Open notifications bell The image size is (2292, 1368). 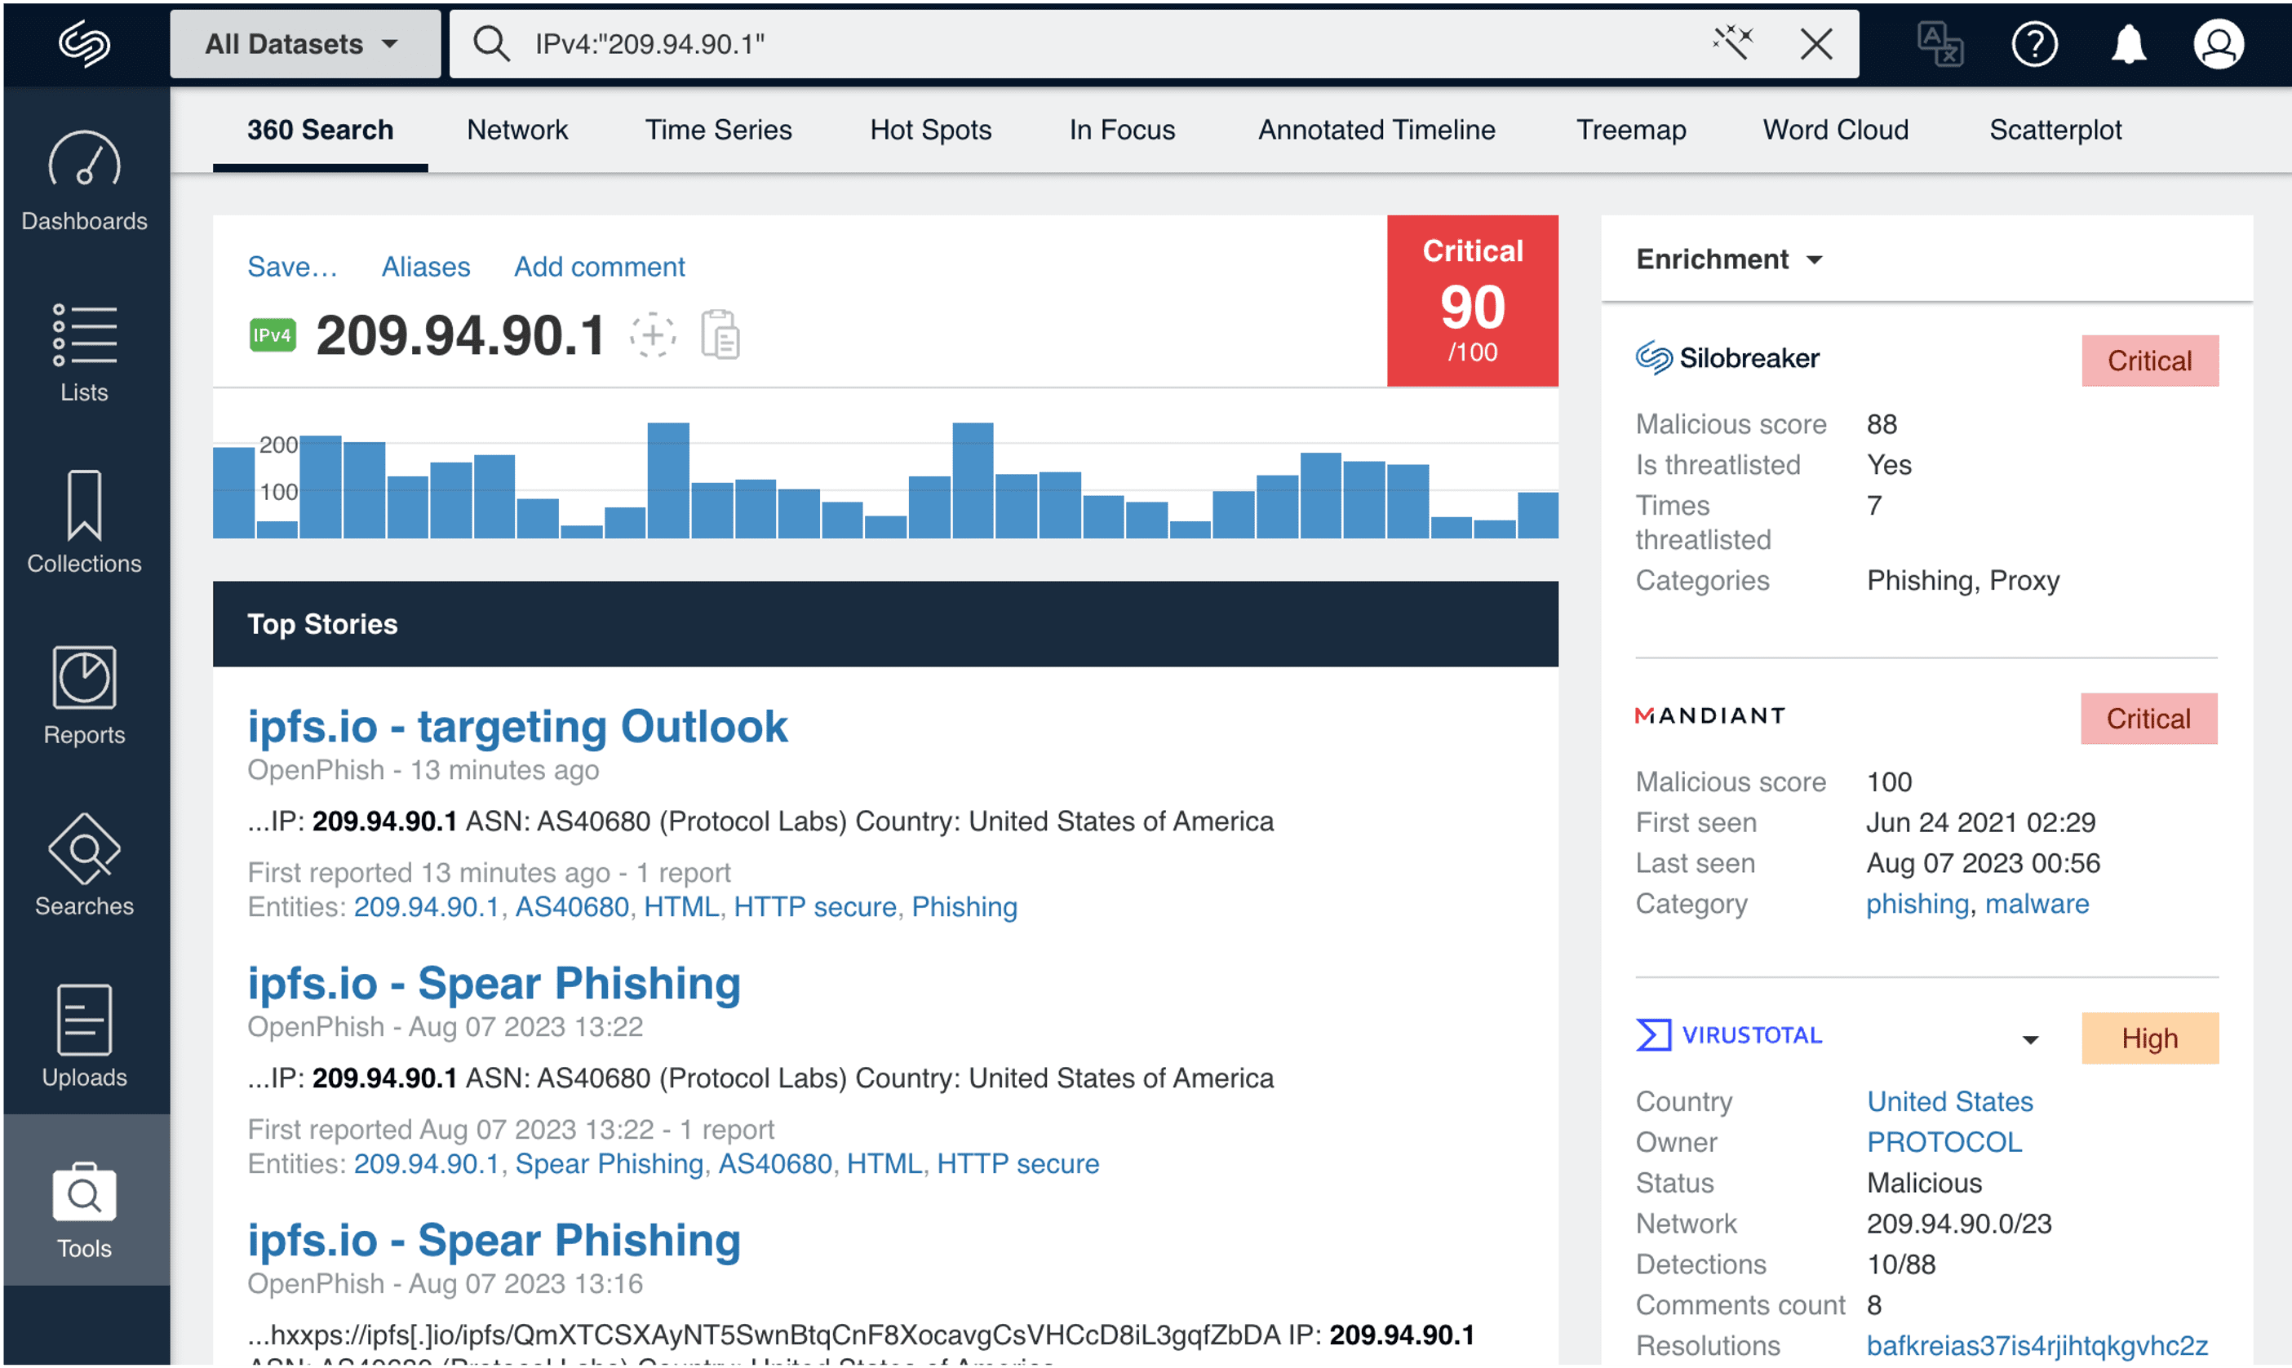pyautogui.click(x=2129, y=43)
